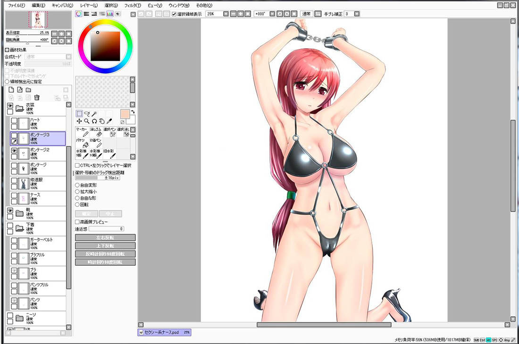The width and height of the screenshot is (519, 344).
Task: Open the rotation angle dropdown
Action: (272, 14)
